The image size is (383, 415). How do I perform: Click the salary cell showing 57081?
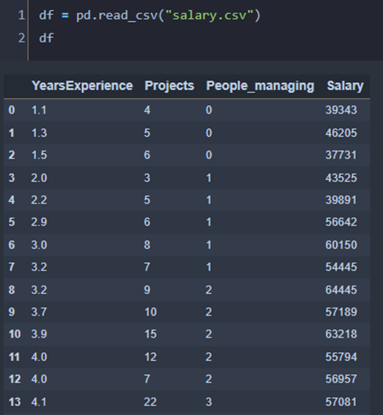point(341,401)
